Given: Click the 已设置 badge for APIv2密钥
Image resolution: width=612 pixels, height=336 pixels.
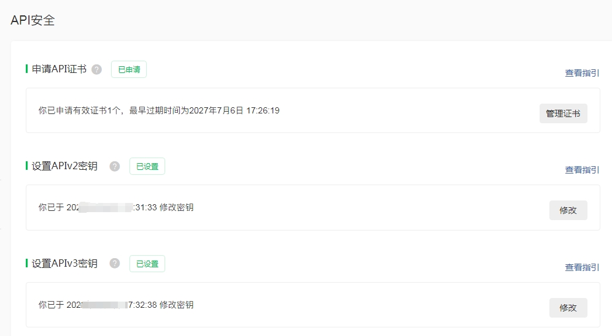Looking at the screenshot, I should point(147,166).
